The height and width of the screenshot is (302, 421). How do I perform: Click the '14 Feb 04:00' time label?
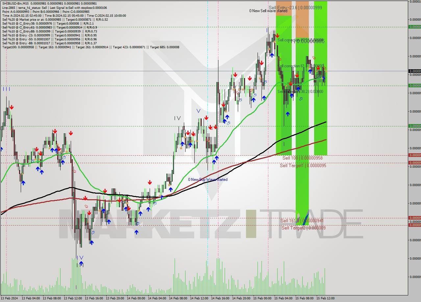(157, 298)
